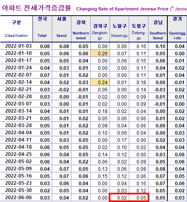Click Gangbuk-gu 0.15 cell for 2022-05-16
Viewport: 187px width, 202px height.
tap(100, 176)
